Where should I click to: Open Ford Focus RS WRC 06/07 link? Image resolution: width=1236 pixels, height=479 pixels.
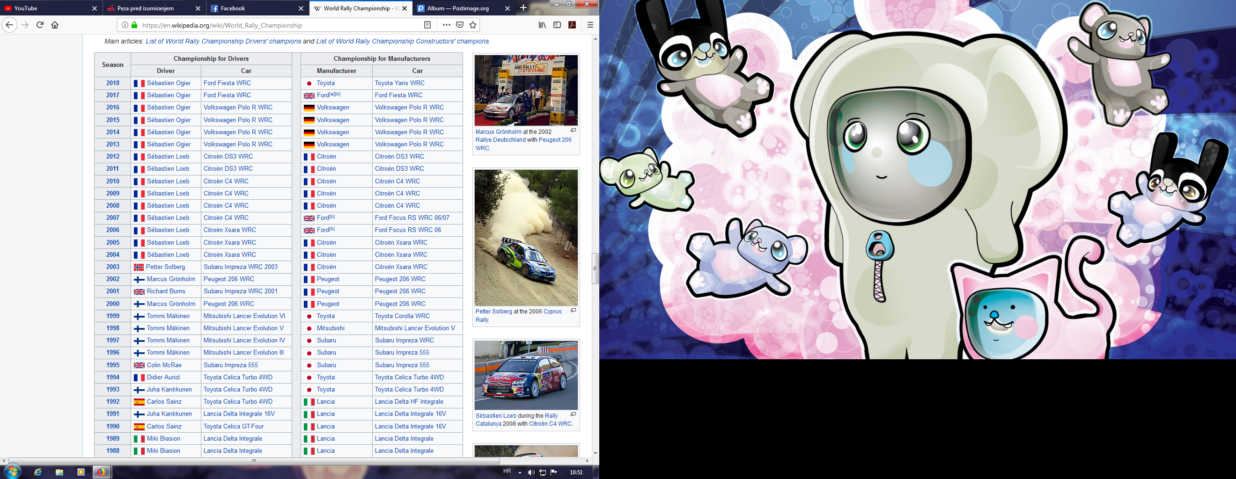click(412, 218)
